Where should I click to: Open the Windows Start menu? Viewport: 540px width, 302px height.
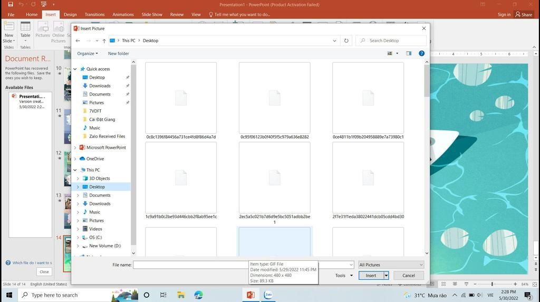(x=9, y=295)
